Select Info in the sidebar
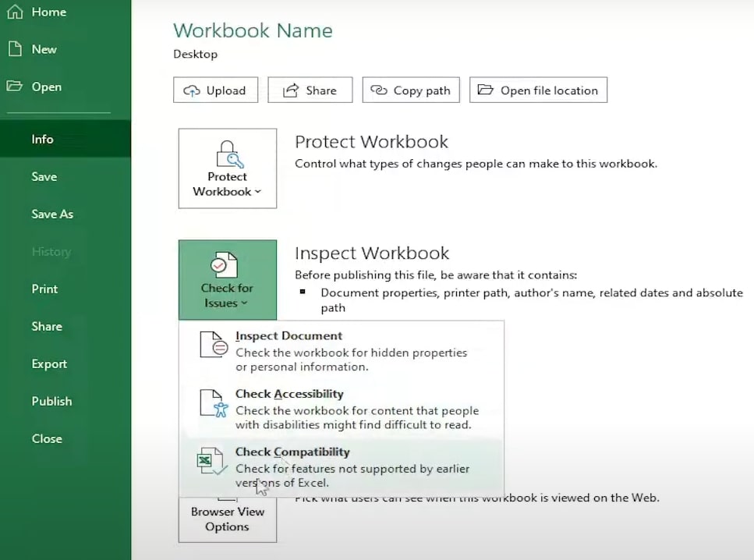Image resolution: width=754 pixels, height=560 pixels. point(42,139)
